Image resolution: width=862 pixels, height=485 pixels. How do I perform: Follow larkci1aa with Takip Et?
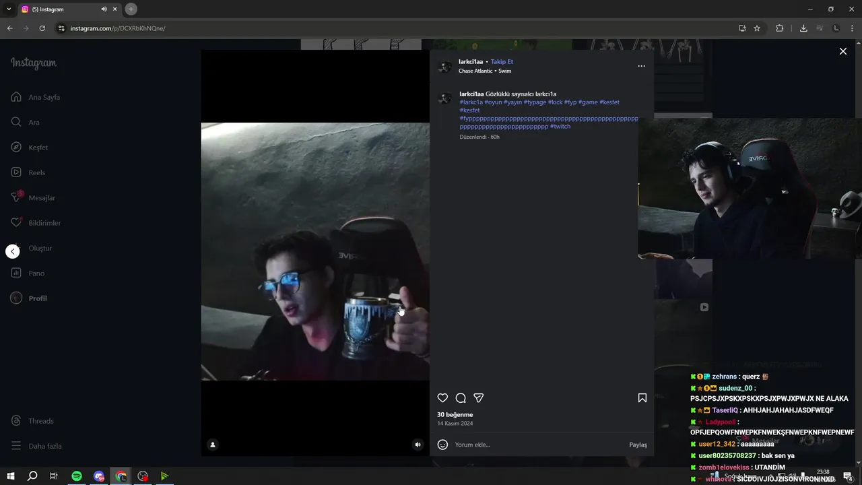tap(502, 62)
